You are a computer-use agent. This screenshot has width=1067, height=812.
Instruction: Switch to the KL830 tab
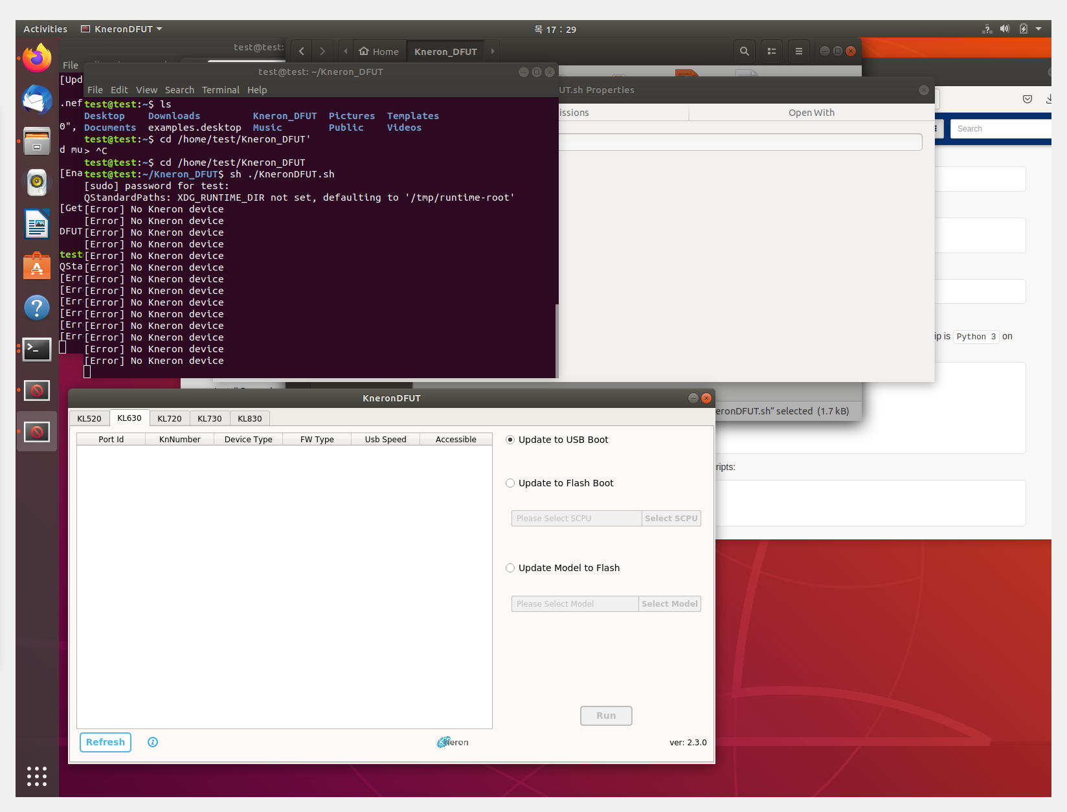(250, 418)
